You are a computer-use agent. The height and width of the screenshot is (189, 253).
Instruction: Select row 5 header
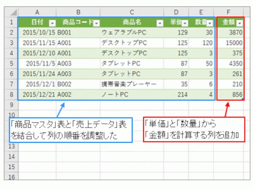pos(11,64)
